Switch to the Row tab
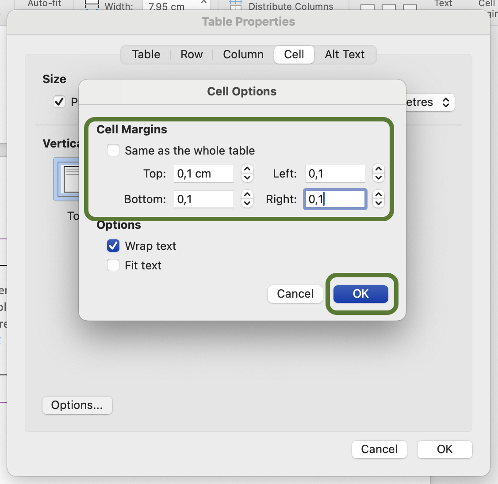The image size is (498, 484). click(x=192, y=55)
